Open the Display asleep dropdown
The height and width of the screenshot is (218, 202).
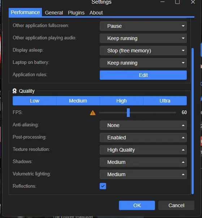coord(143,51)
